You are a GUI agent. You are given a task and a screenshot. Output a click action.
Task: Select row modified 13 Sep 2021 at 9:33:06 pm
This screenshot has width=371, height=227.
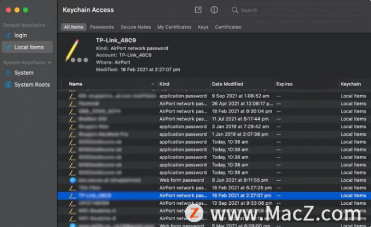pyautogui.click(x=214, y=203)
